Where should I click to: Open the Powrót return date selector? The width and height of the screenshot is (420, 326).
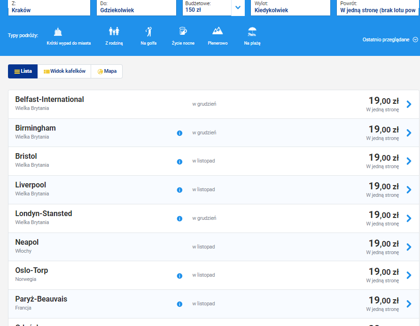pyautogui.click(x=377, y=8)
